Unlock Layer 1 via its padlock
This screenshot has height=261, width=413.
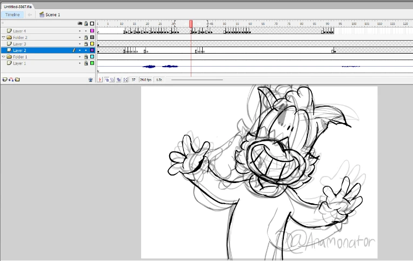point(86,63)
